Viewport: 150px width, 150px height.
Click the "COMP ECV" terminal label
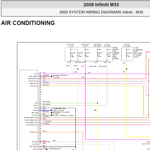[33, 132]
